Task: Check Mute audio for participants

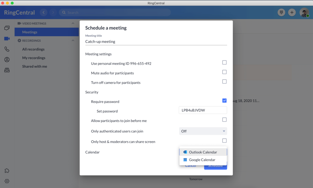Action: pos(224,72)
